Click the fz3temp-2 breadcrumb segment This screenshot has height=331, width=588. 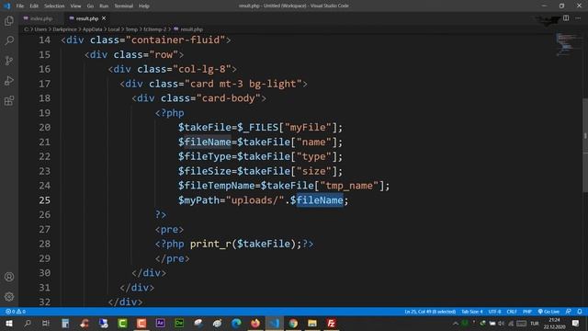point(154,29)
